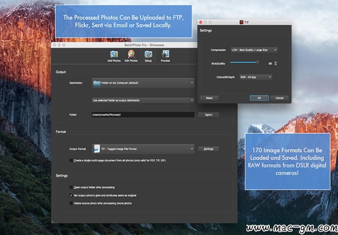Click the Size/Quality value 88
Image resolution: width=338 pixels, height=235 pixels.
pyautogui.click(x=270, y=63)
